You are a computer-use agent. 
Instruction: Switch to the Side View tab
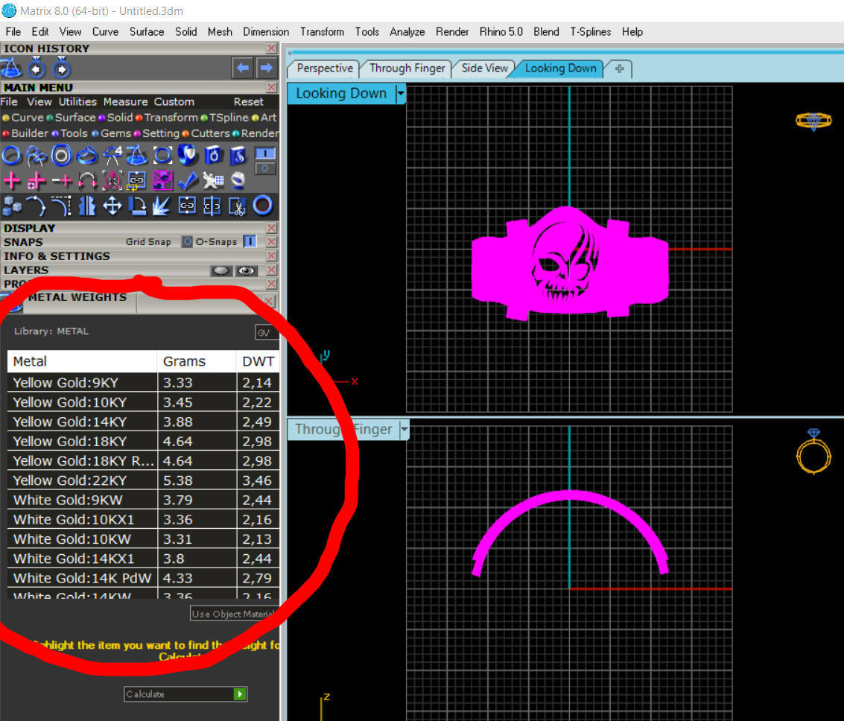click(x=484, y=69)
